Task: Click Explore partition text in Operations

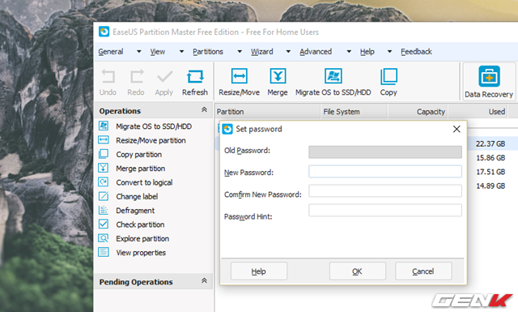Action: tap(142, 238)
